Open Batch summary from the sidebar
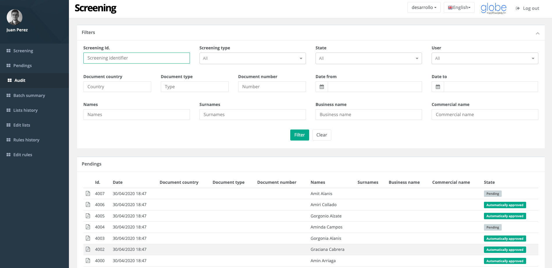Image resolution: width=552 pixels, height=268 pixels. tap(29, 96)
